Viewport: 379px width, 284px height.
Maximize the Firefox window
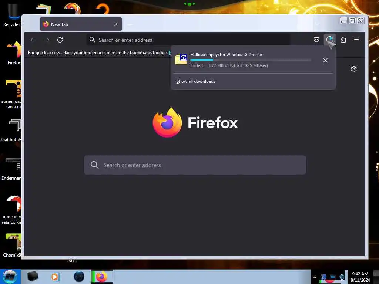pos(352,21)
